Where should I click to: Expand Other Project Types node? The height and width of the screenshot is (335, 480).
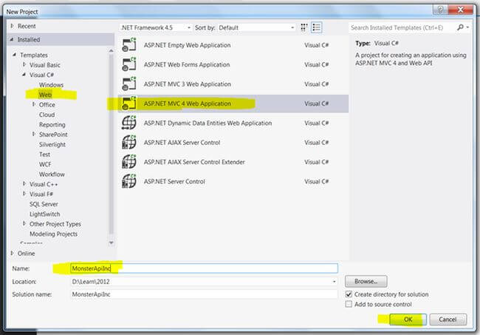tap(24, 223)
